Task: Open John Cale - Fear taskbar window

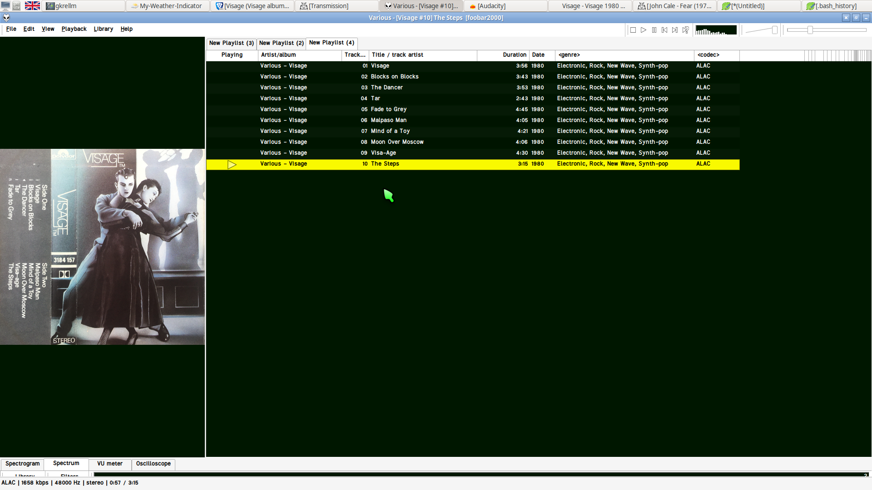Action: click(x=674, y=6)
